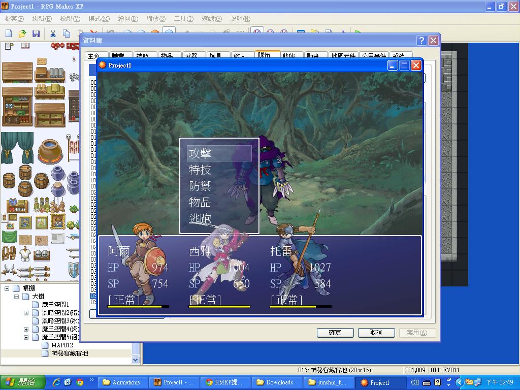Image resolution: width=520 pixels, height=390 pixels.
Task: Save the project using floppy disk icon
Action: (36, 33)
